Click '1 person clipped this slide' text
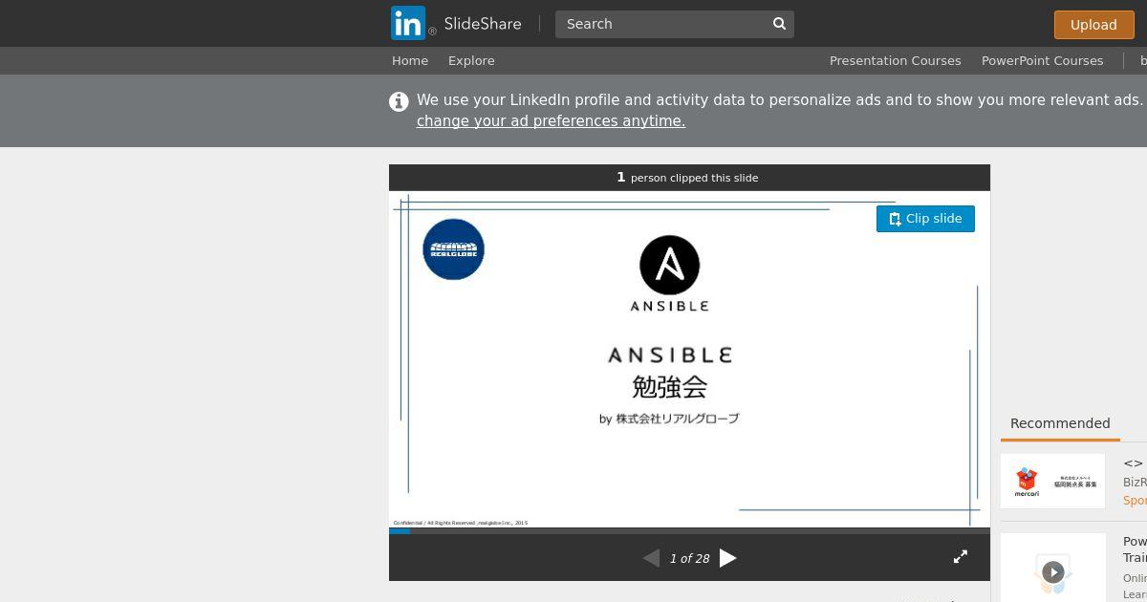1147x602 pixels. (x=687, y=178)
